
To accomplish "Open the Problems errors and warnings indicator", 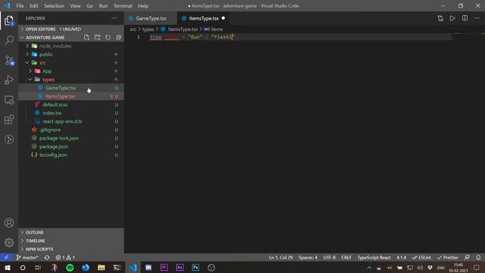I will [x=65, y=257].
